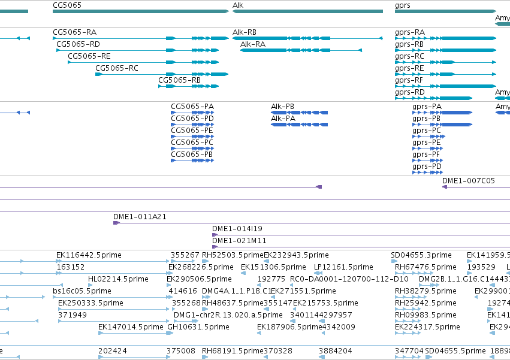The height and width of the screenshot is (360, 510).
Task: Select the SD04655.3prime EST label
Action: (x=421, y=255)
